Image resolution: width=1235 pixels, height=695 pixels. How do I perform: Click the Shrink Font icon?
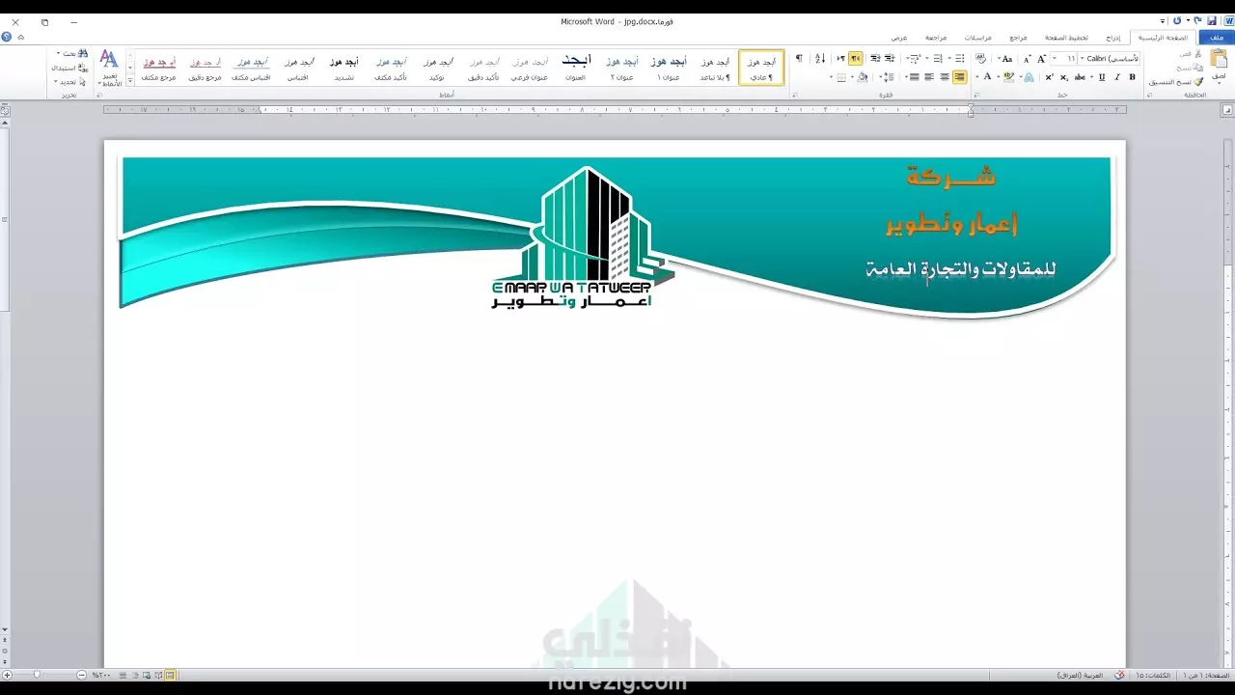(1027, 59)
